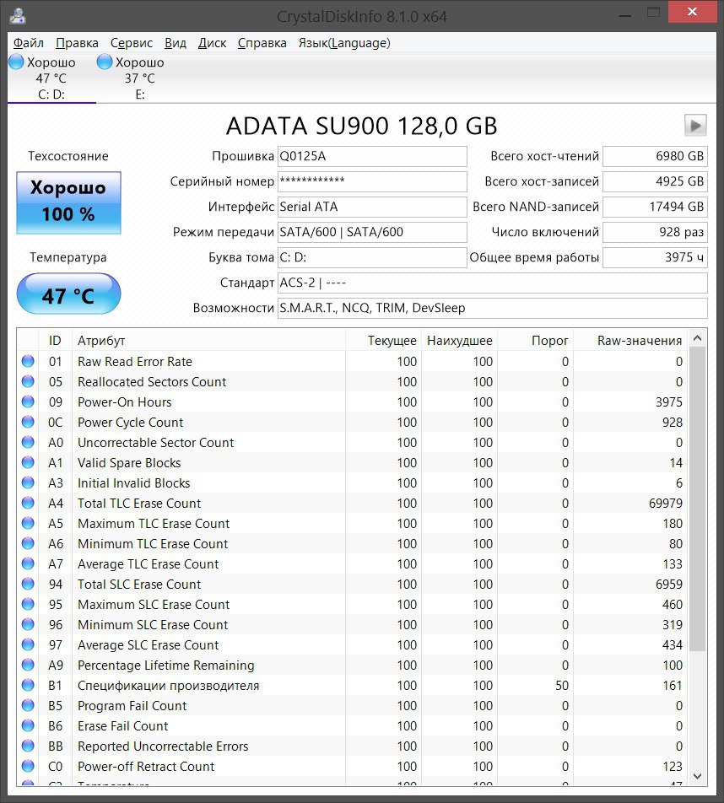Click the Наихудшее column header
Image resolution: width=724 pixels, height=803 pixels.
pos(459,341)
